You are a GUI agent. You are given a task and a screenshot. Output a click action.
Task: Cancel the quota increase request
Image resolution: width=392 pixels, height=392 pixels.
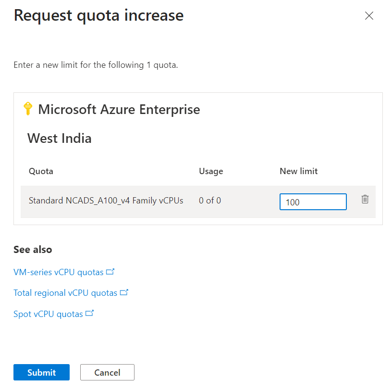click(x=107, y=372)
